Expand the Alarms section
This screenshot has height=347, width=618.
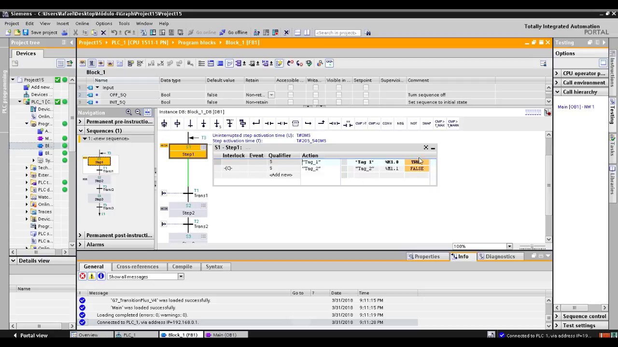pyautogui.click(x=81, y=244)
